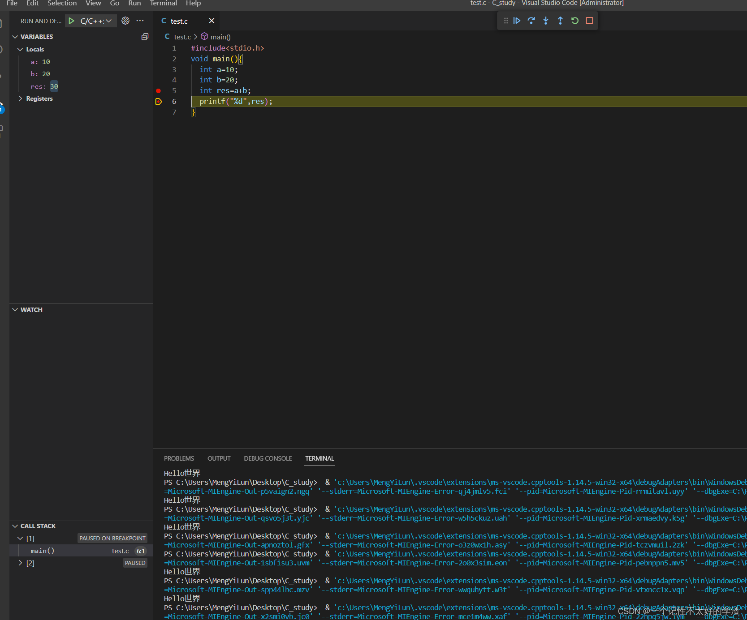This screenshot has height=620, width=747.
Task: Close the test.c editor tab
Action: tap(212, 21)
